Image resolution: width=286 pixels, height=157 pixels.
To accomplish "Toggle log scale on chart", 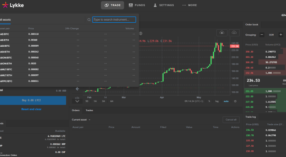I will 217,101.
